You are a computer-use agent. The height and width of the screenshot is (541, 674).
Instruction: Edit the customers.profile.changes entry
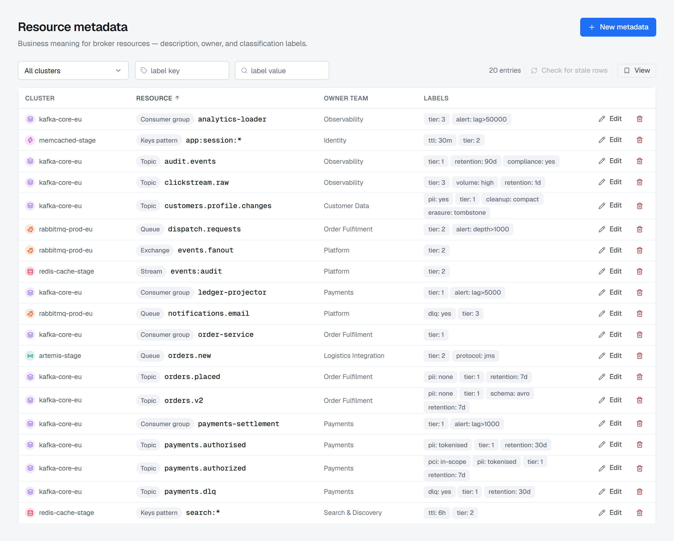[610, 206]
